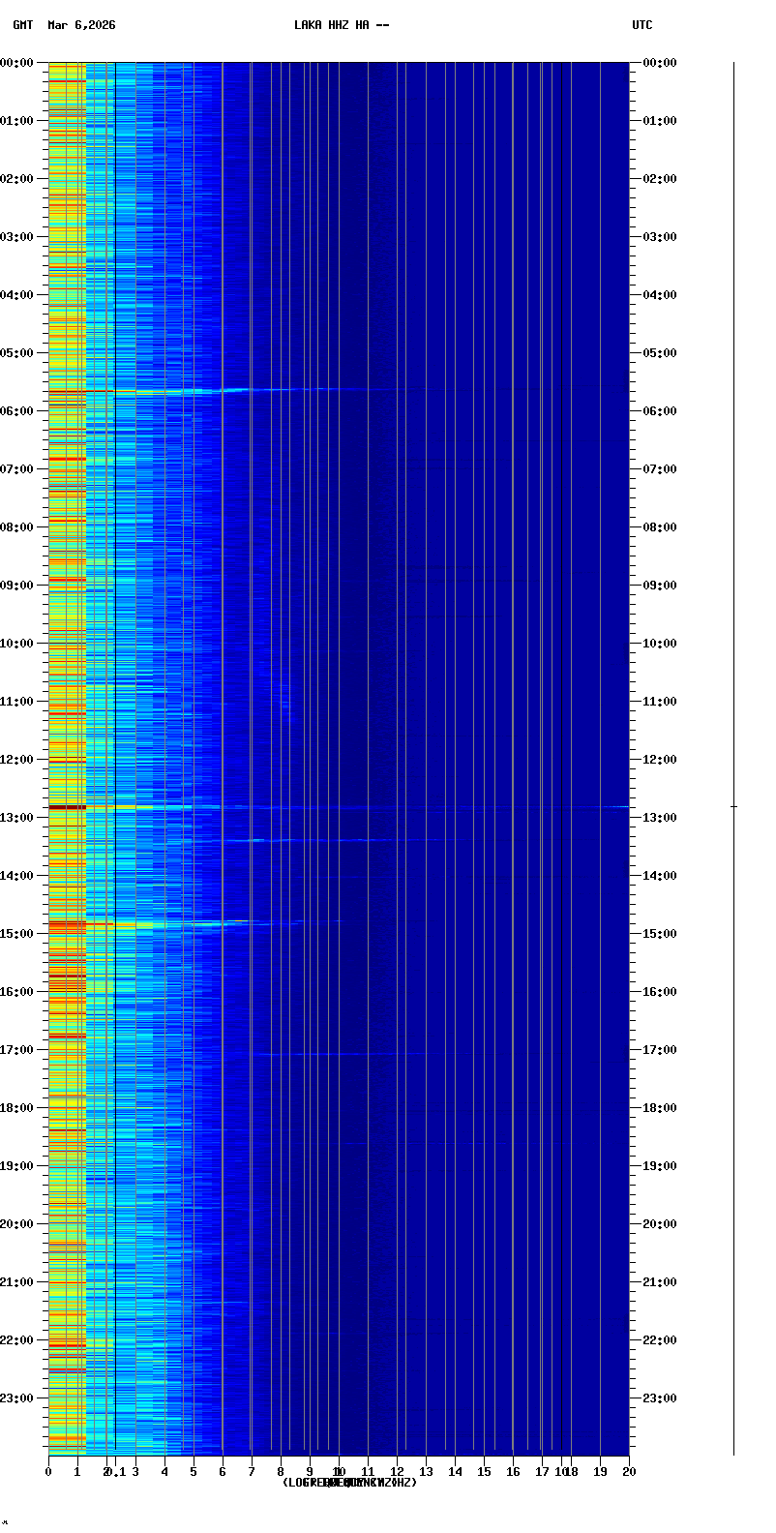Click 00:00 on the right UTC axis
776x1533 pixels.
pos(659,63)
